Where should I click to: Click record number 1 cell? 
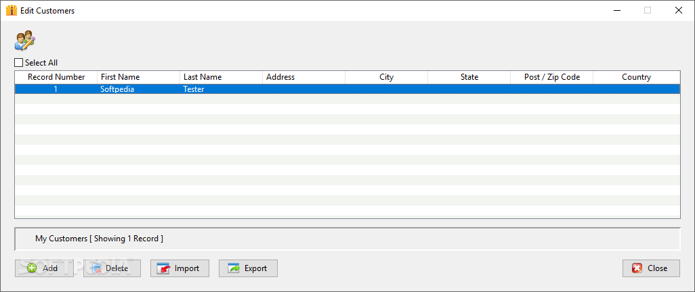(56, 89)
